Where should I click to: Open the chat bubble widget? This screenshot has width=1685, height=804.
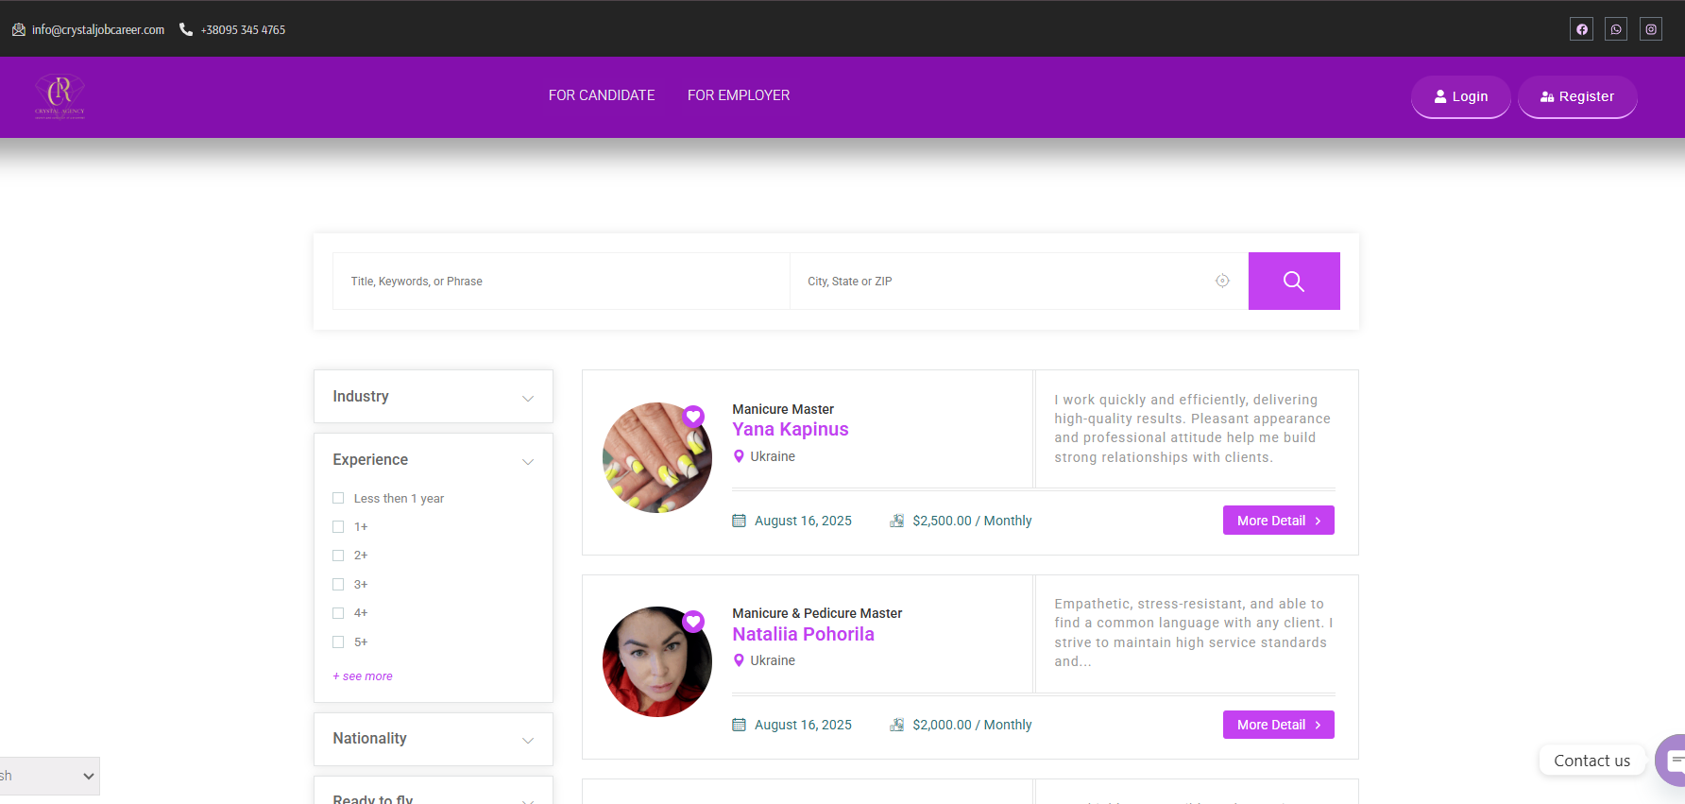[x=1673, y=760]
